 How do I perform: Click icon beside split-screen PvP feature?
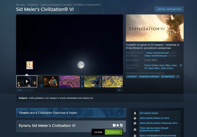[135, 129]
